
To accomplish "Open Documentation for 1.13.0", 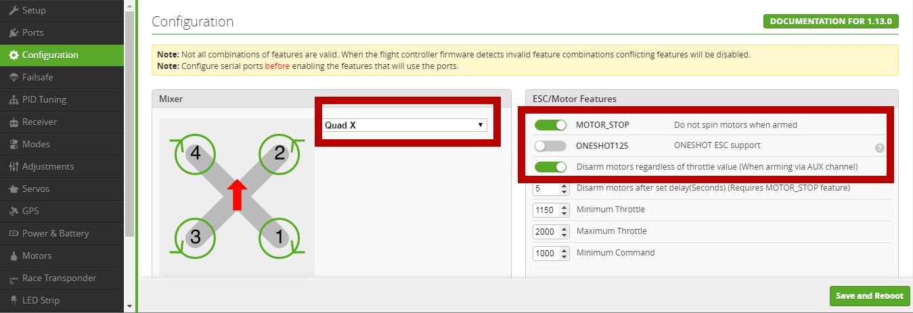I will point(830,21).
